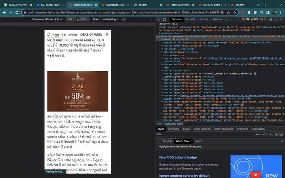Click the red errors count badge
The width and height of the screenshot is (285, 178).
(x=245, y=19)
